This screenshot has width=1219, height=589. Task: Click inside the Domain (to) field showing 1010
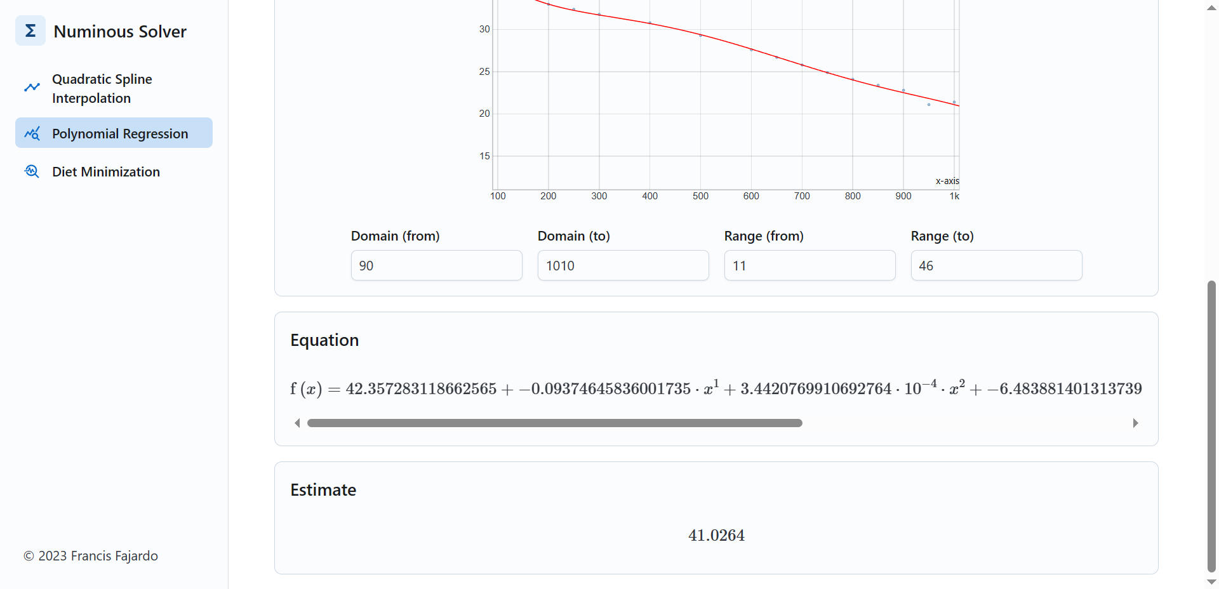click(623, 265)
